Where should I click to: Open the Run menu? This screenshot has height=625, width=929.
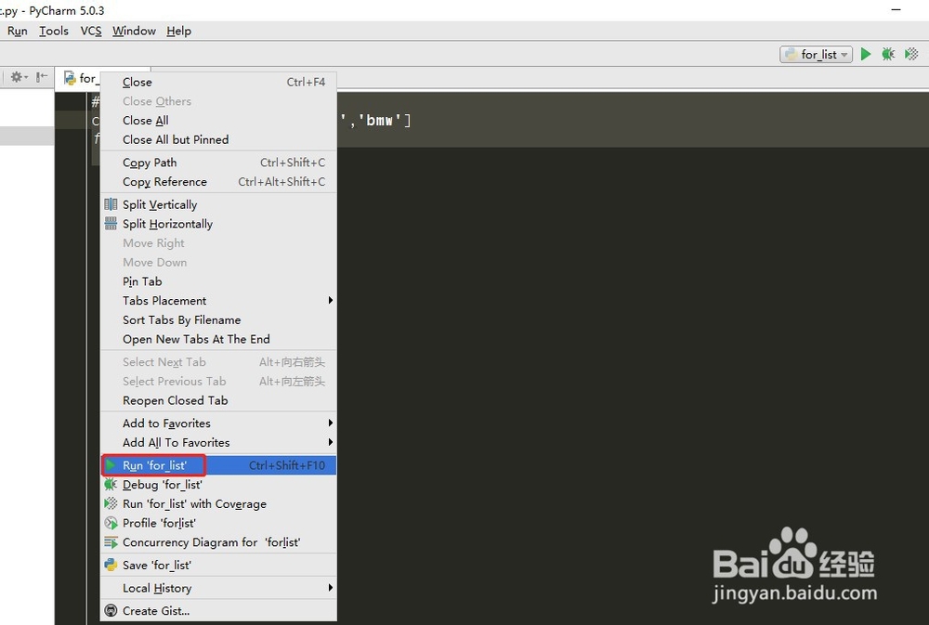(17, 31)
